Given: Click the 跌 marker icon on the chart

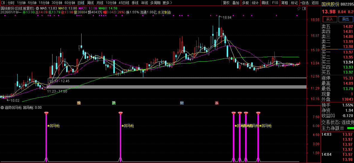Looking at the screenshot, I should pyautogui.click(x=114, y=103).
